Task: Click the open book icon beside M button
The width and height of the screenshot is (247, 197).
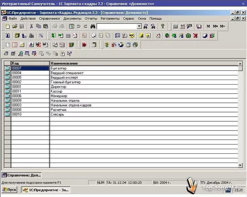Action: pos(199,26)
